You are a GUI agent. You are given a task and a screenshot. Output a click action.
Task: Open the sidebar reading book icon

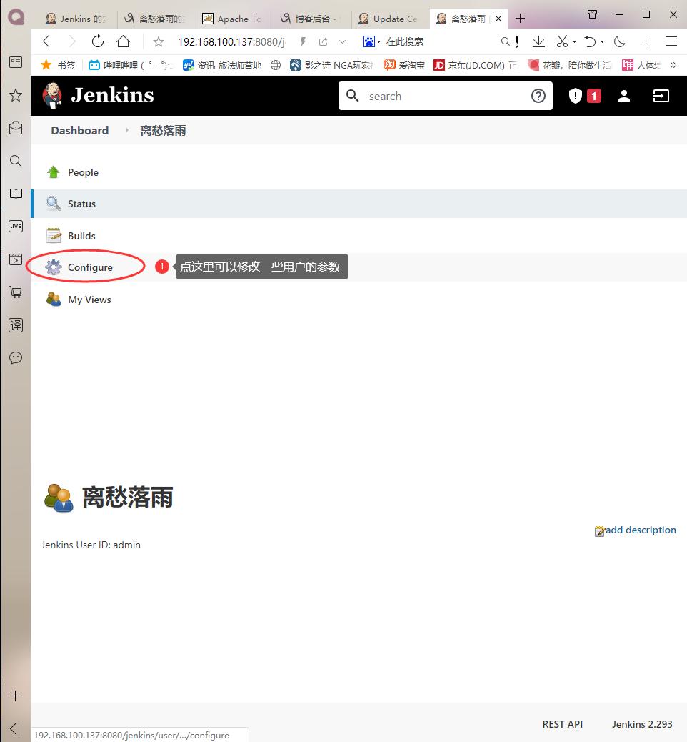tap(16, 194)
